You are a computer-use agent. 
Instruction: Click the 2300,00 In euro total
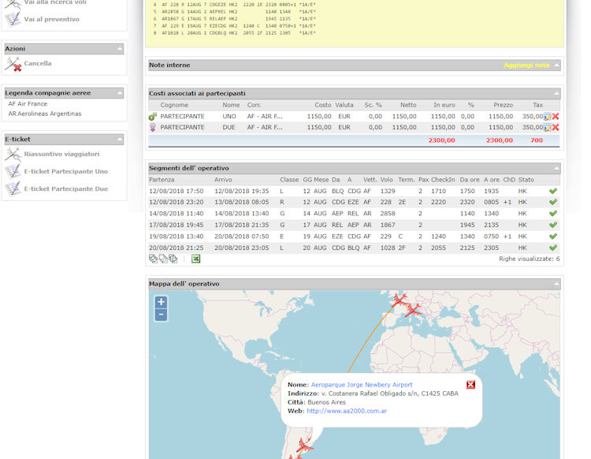442,140
